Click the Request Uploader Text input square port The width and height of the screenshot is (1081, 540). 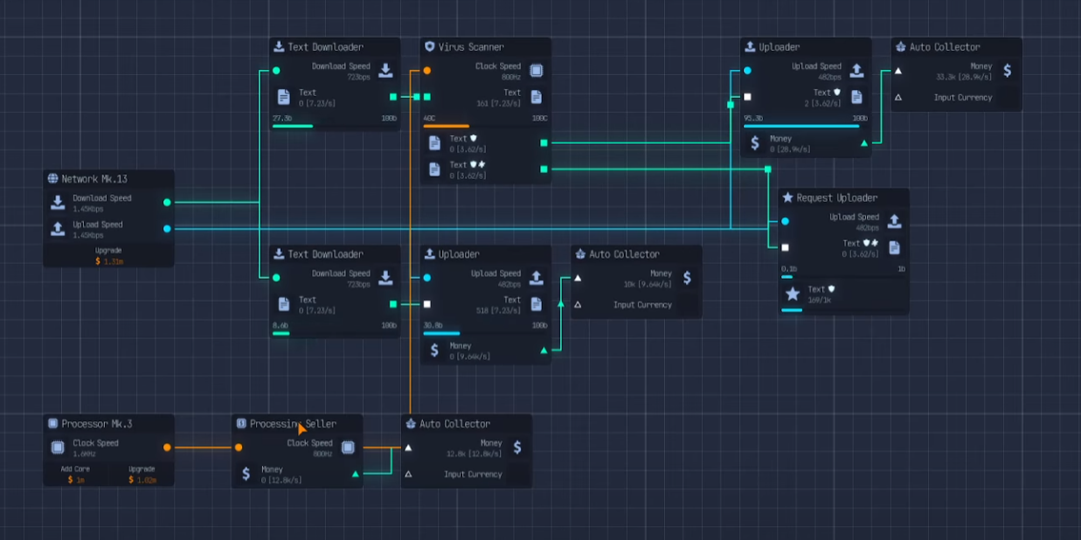click(x=785, y=247)
